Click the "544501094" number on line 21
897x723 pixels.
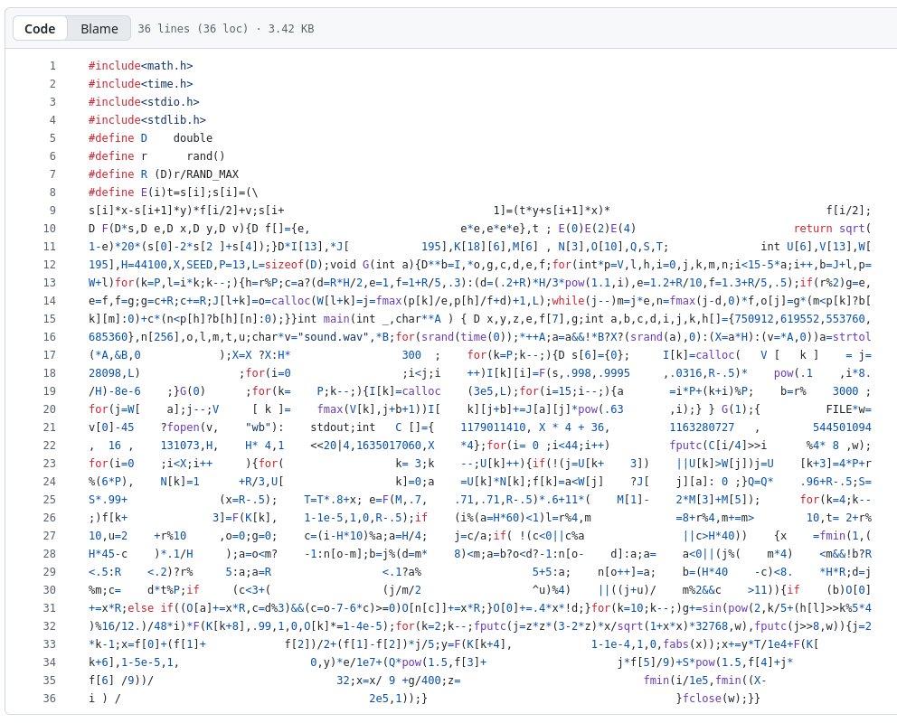pos(842,427)
